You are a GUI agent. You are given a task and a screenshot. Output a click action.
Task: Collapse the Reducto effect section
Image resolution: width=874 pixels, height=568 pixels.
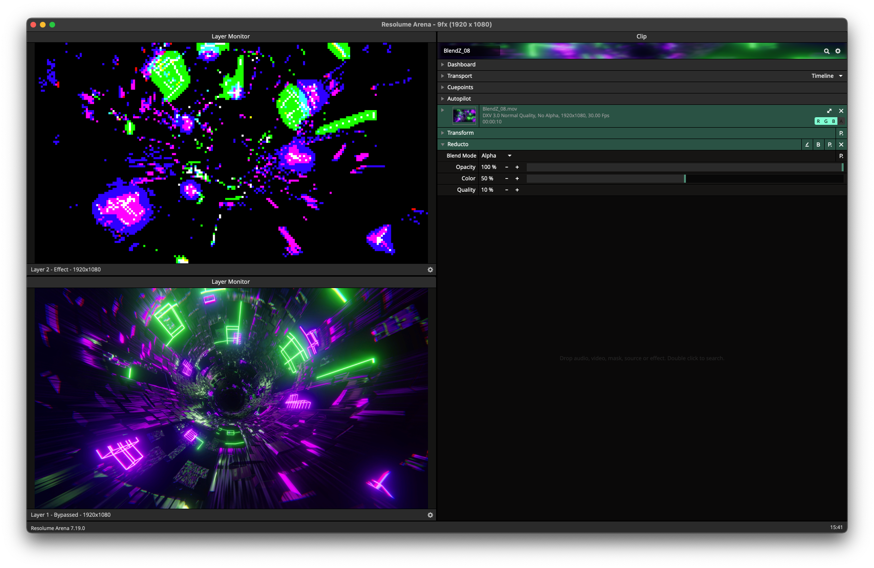pos(443,144)
